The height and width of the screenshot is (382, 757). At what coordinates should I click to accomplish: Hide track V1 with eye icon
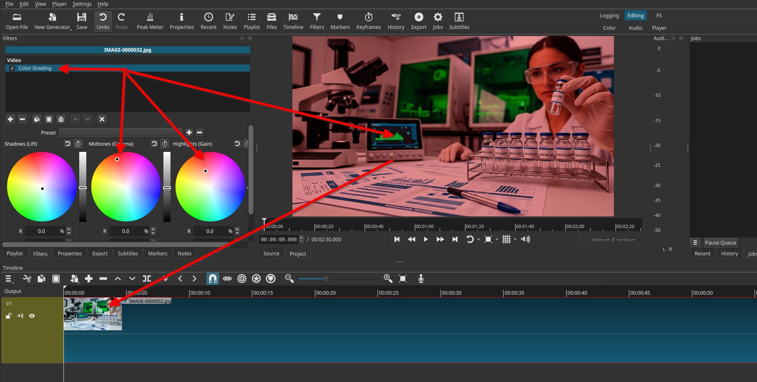(32, 316)
